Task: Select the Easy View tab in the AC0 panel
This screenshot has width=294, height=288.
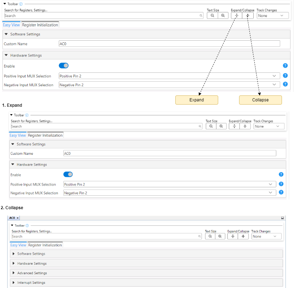Action: click(x=18, y=245)
